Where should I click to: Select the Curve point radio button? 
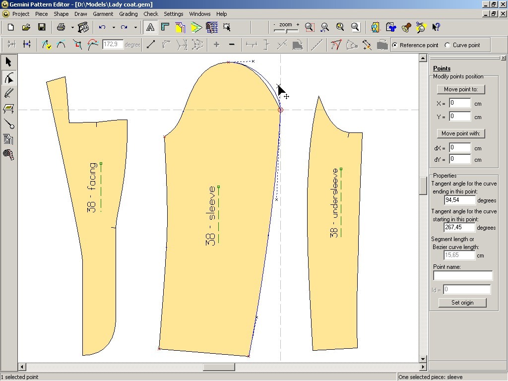(x=447, y=45)
